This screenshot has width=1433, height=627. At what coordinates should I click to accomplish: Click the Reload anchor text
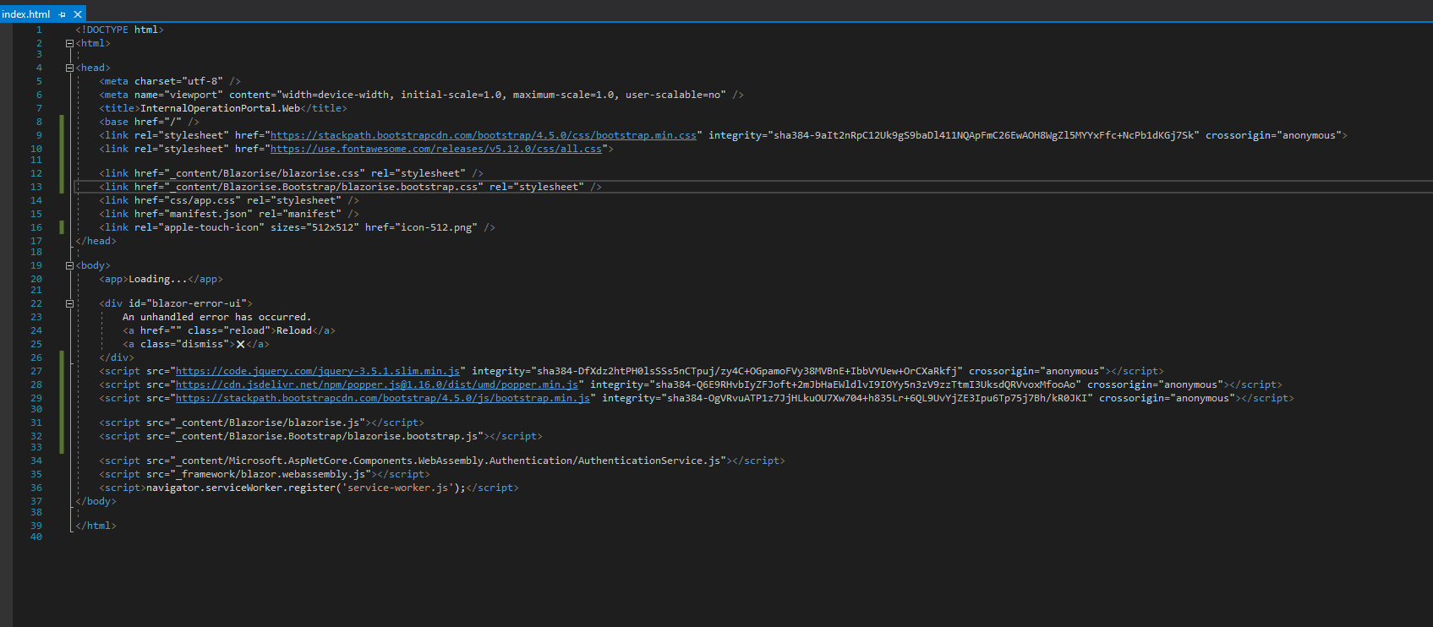point(294,330)
